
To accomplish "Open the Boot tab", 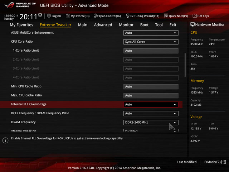I will 144,25.
